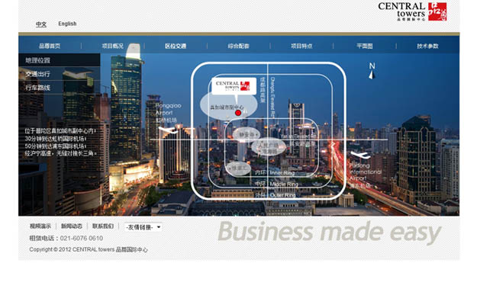Select 地理位置 in side menu
The width and height of the screenshot is (477, 295).
click(60, 60)
